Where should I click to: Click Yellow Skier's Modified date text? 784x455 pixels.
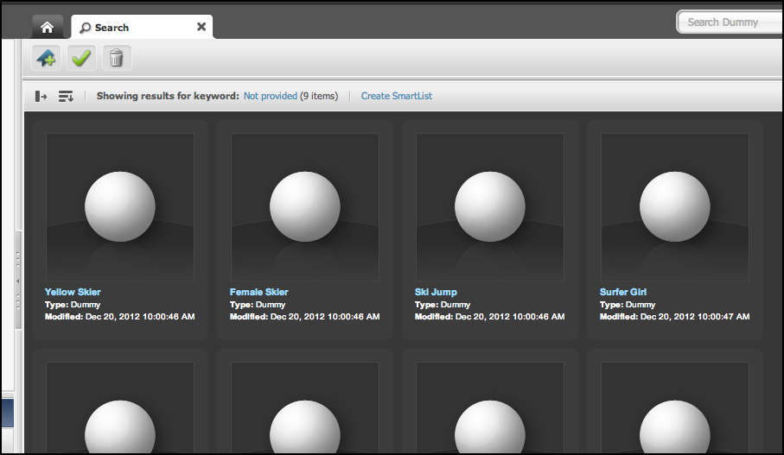[120, 317]
